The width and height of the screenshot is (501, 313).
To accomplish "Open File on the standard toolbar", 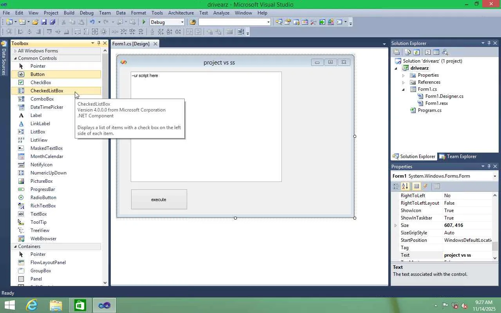I will tap(35, 22).
